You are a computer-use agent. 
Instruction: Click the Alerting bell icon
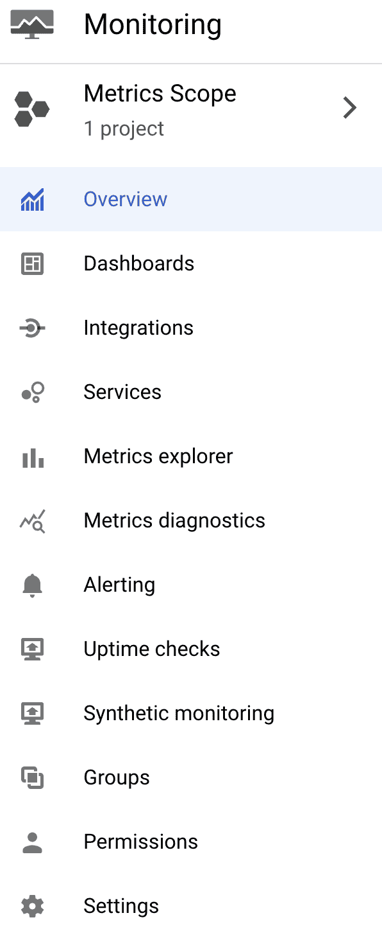click(33, 585)
